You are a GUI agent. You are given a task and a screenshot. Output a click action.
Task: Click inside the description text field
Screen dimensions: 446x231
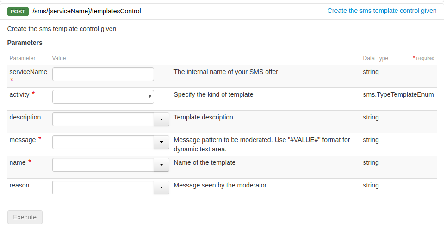[x=103, y=119]
